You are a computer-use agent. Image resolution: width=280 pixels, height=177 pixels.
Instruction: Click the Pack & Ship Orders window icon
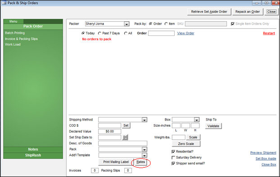4,3
